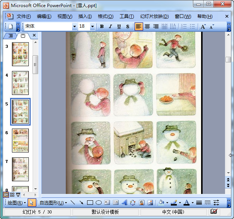Open 工具(T) menu
This screenshot has width=234, height=219.
click(x=127, y=16)
